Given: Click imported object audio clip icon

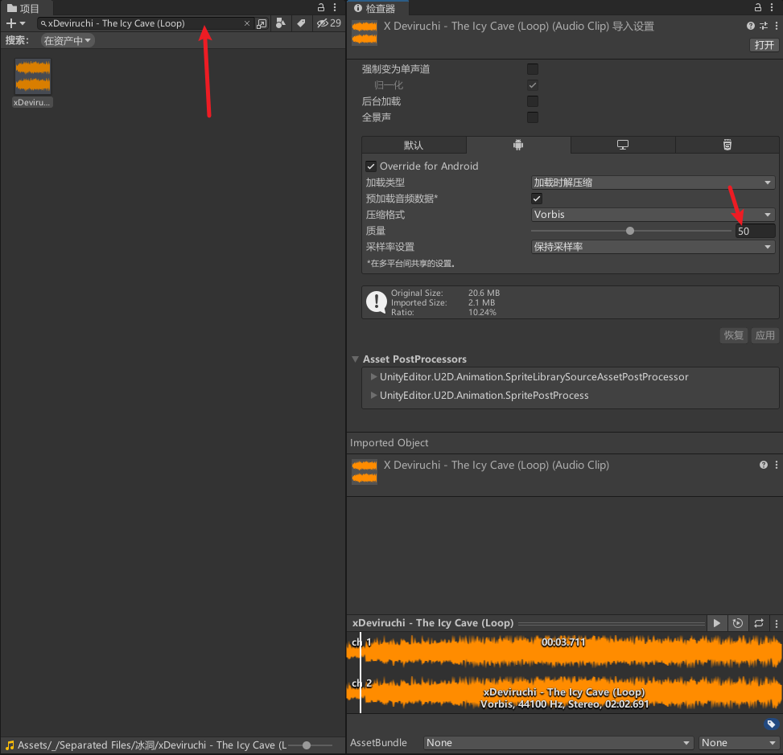Looking at the screenshot, I should [x=364, y=471].
